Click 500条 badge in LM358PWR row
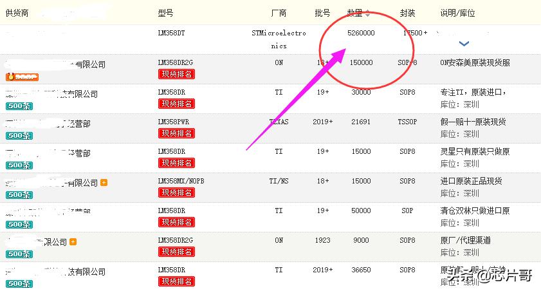Viewport: 541px width, 291px height. pos(19,136)
